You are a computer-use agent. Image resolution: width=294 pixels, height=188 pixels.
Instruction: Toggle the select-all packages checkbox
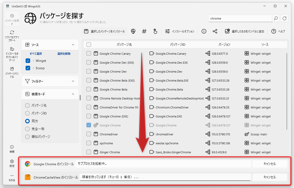(x=89, y=44)
